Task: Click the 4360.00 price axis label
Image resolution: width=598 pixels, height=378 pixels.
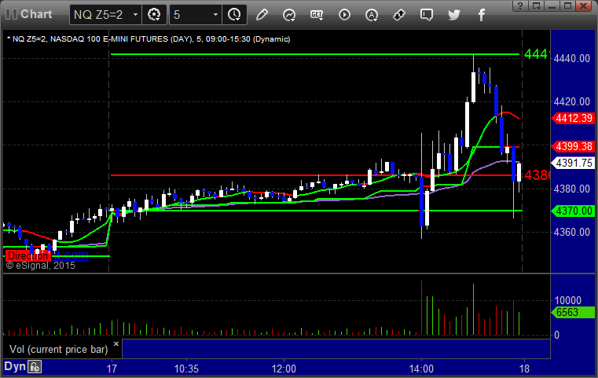Action: click(x=572, y=233)
